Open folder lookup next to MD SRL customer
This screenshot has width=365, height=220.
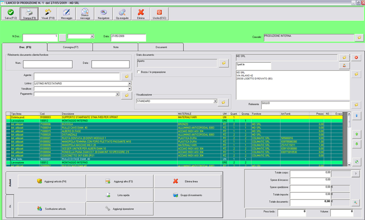[344, 57]
